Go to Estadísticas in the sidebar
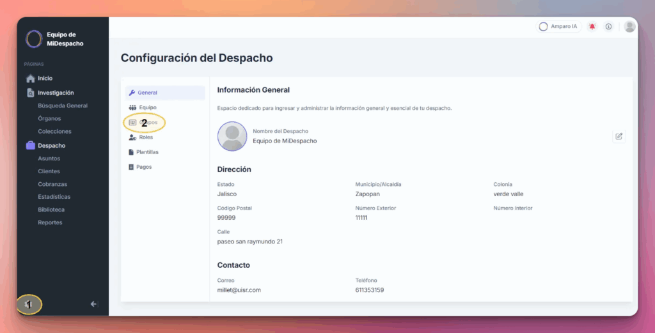This screenshot has height=333, width=655. (x=54, y=197)
